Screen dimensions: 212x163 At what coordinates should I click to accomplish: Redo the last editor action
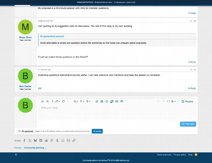[x=163, y=101]
